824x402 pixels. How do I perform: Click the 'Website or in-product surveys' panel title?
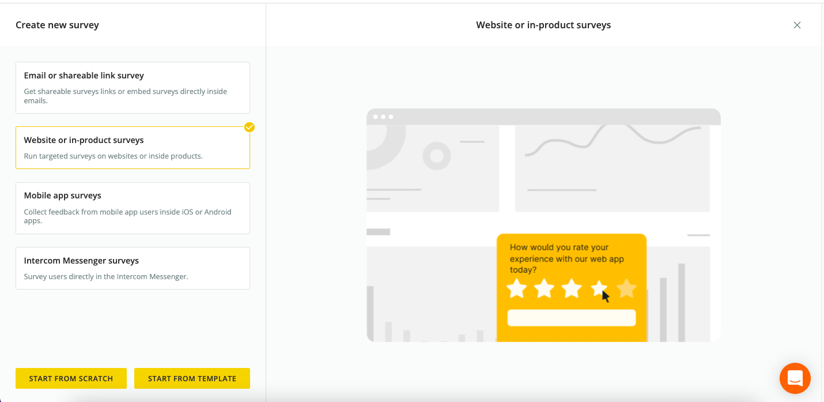(x=543, y=25)
